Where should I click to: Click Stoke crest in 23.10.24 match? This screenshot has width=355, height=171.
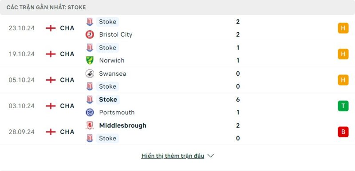click(x=90, y=22)
